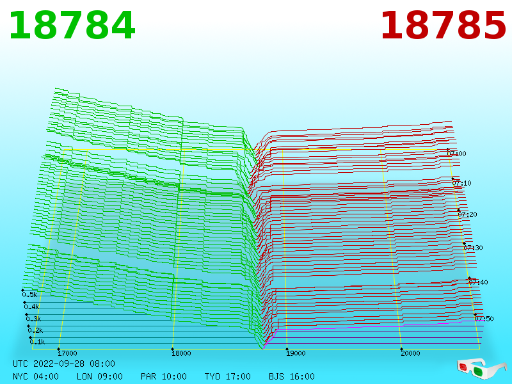Click the TYO 17:00 time label
The width and height of the screenshot is (512, 384).
[228, 376]
